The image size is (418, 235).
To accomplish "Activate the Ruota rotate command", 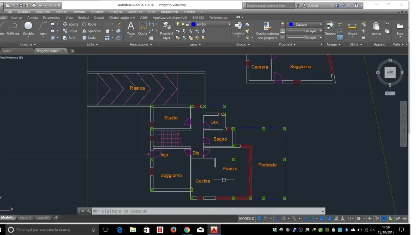I will pos(89,24).
